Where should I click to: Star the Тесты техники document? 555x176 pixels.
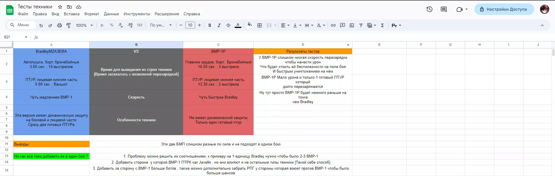[60, 7]
